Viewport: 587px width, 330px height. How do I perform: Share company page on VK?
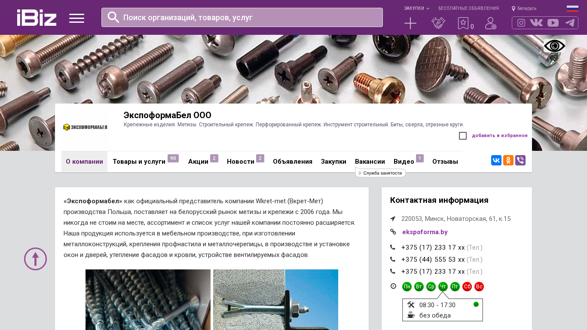(x=496, y=160)
